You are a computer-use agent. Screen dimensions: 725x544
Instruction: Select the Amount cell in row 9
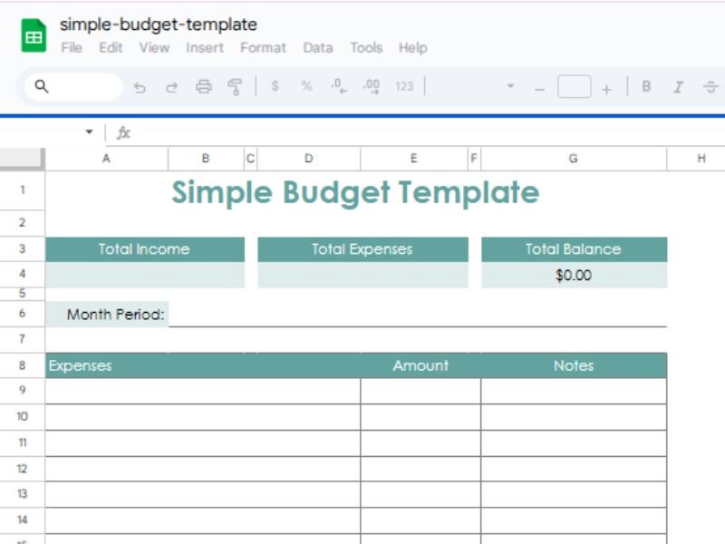click(420, 391)
